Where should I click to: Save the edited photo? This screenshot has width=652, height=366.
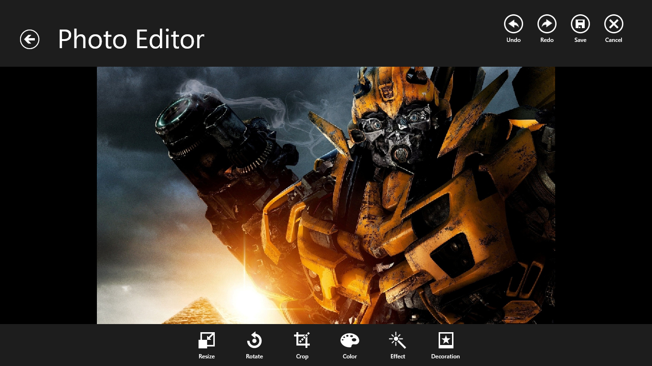click(x=580, y=24)
